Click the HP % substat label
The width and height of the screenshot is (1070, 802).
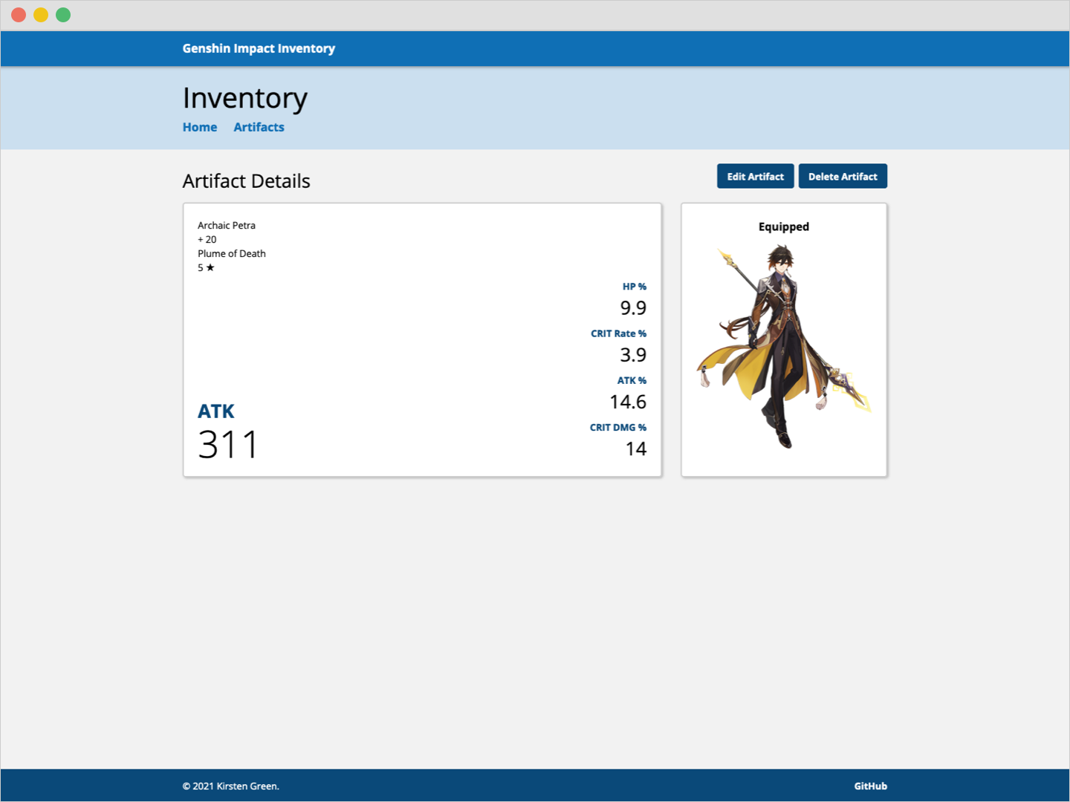(635, 287)
